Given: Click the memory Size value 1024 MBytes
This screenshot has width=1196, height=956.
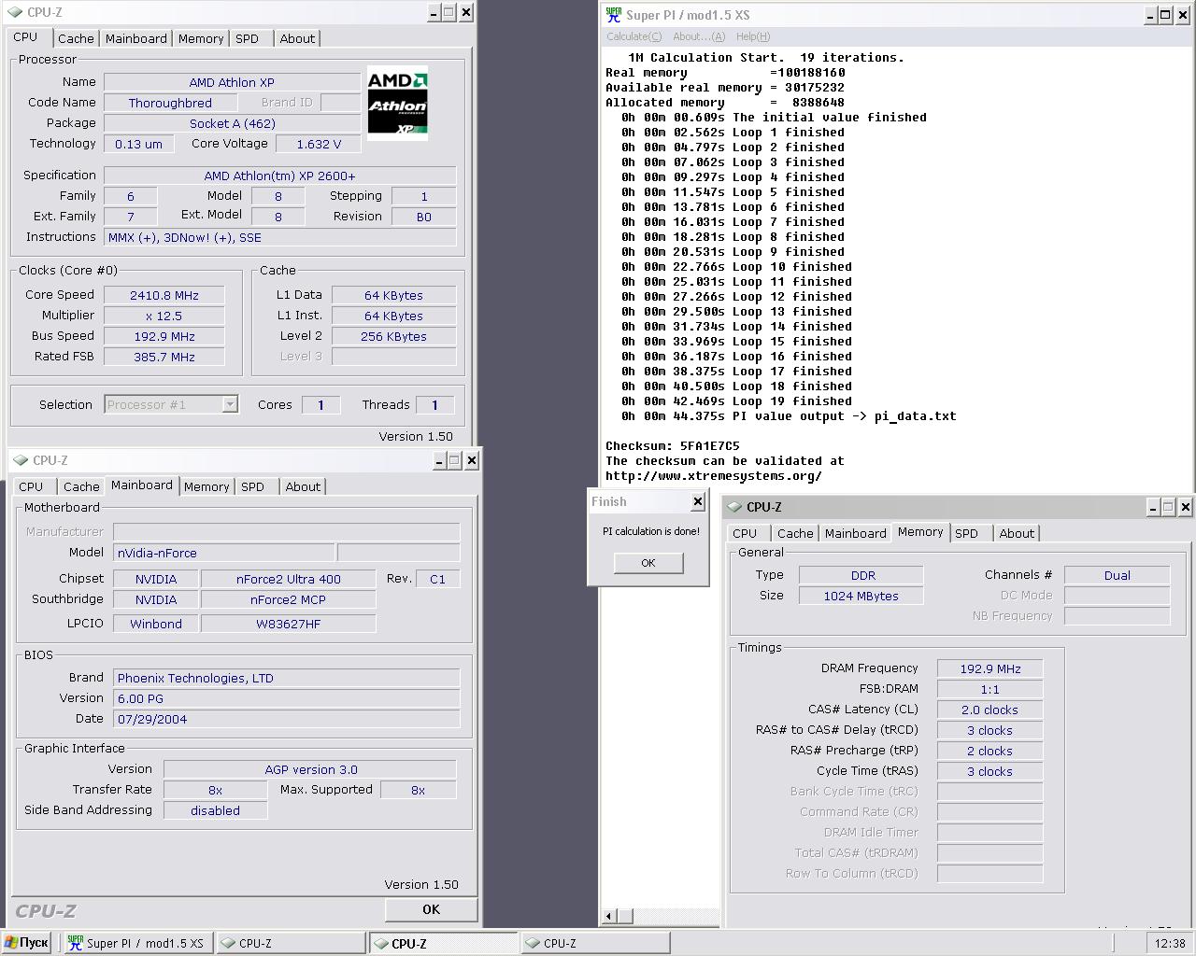Looking at the screenshot, I should (861, 596).
